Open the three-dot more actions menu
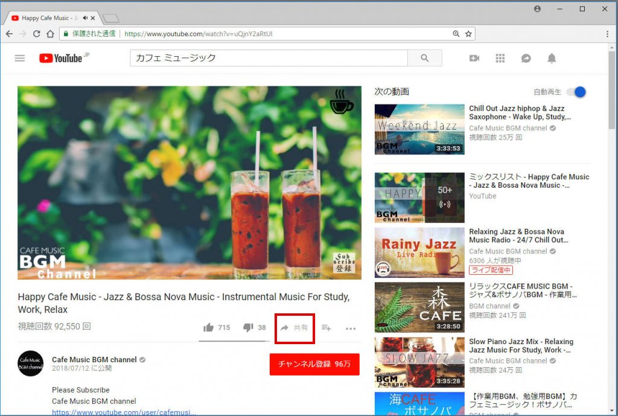 (351, 328)
